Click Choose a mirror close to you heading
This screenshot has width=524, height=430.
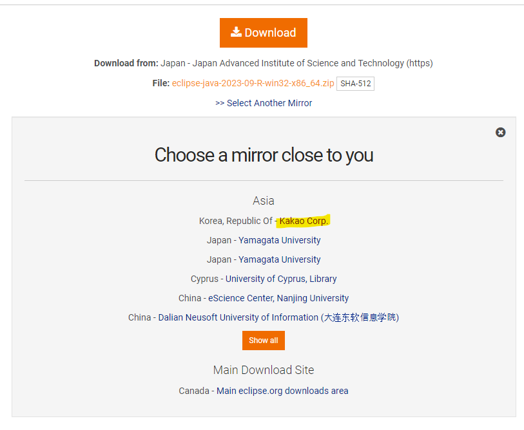[x=264, y=155]
